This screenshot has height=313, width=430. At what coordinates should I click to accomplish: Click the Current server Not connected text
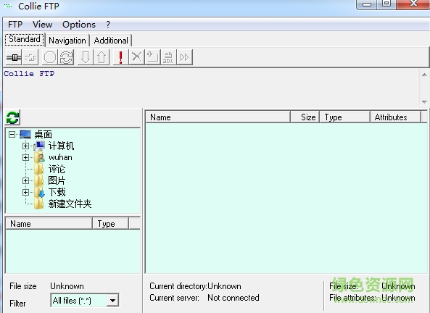[x=204, y=298]
